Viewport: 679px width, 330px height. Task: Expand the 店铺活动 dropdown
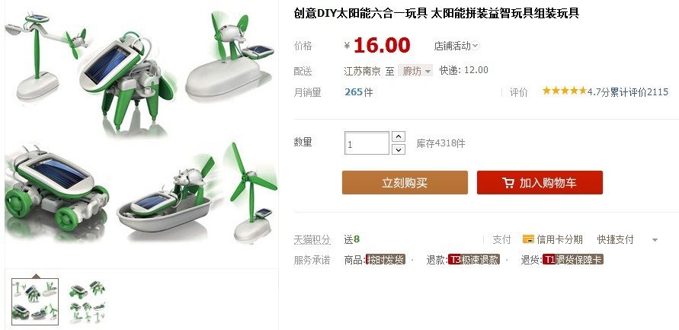476,46
